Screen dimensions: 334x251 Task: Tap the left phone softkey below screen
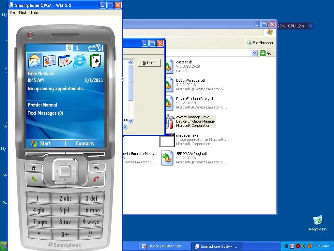tap(45, 154)
